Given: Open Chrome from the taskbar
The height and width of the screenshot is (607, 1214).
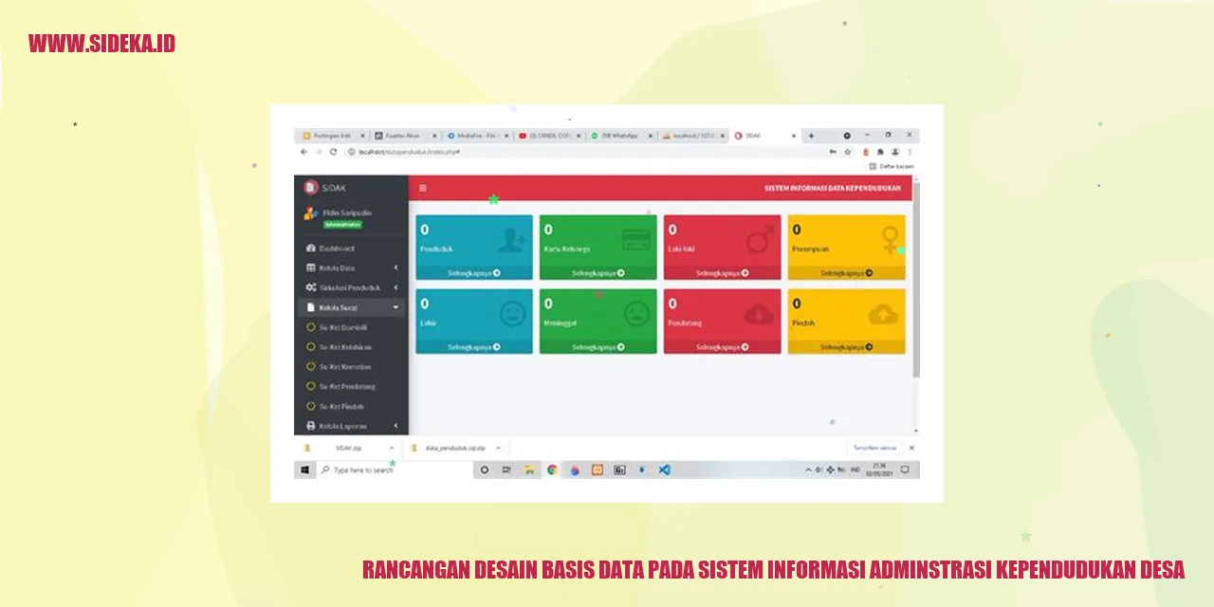Looking at the screenshot, I should click(x=552, y=469).
